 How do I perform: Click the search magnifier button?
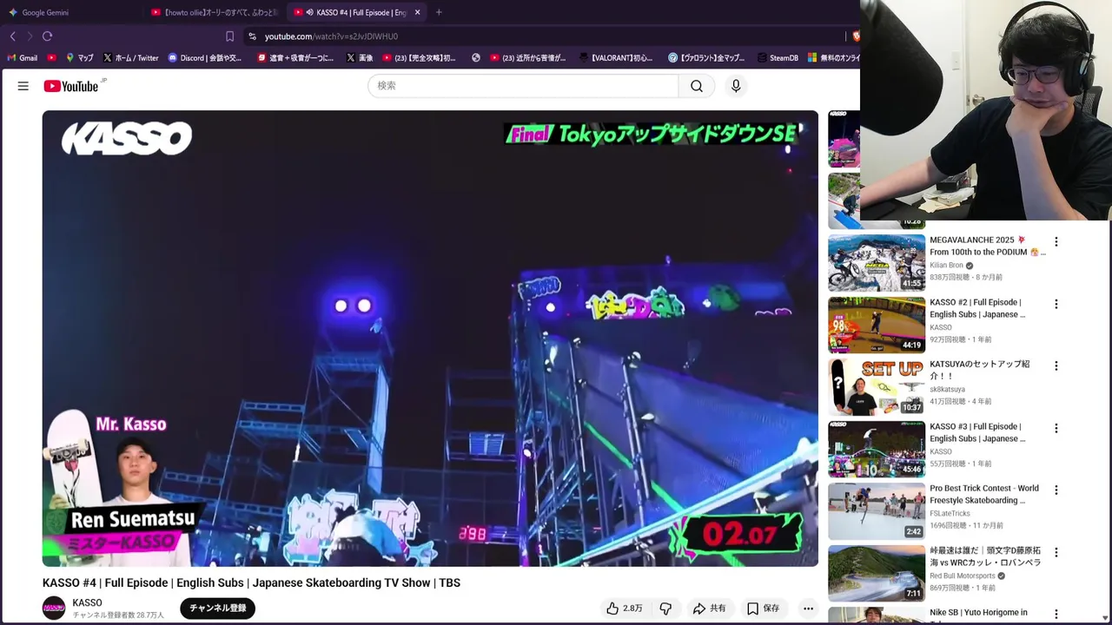(697, 86)
